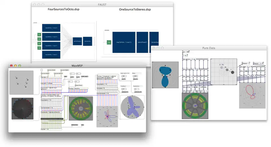Click the osc~ 440 object in Pure Data
This screenshot has width=271, height=147.
tap(186, 52)
